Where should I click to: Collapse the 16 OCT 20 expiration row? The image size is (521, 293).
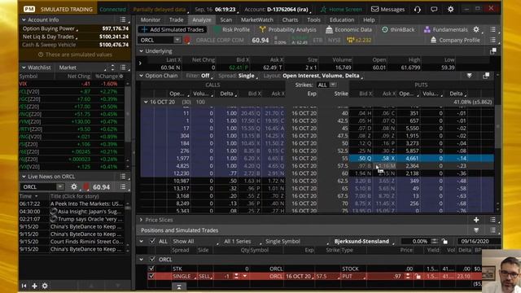tap(146, 102)
